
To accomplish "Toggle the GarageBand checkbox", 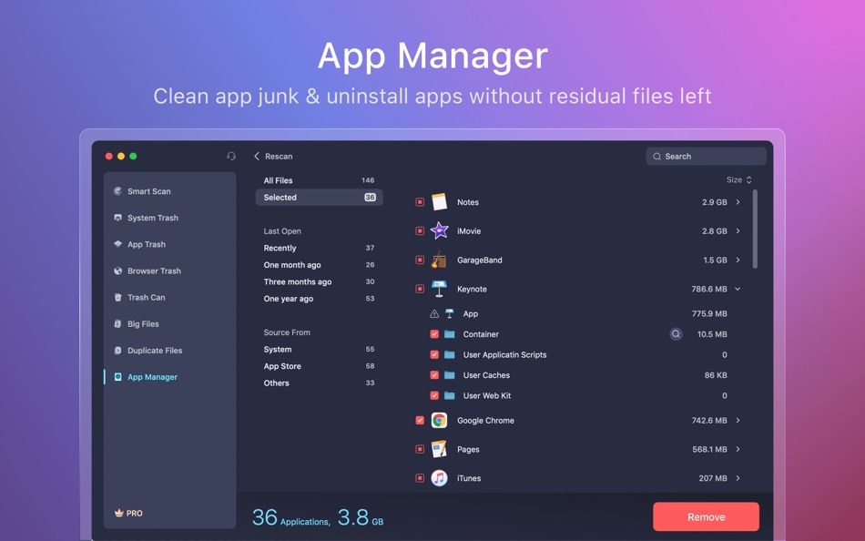I will (x=420, y=260).
